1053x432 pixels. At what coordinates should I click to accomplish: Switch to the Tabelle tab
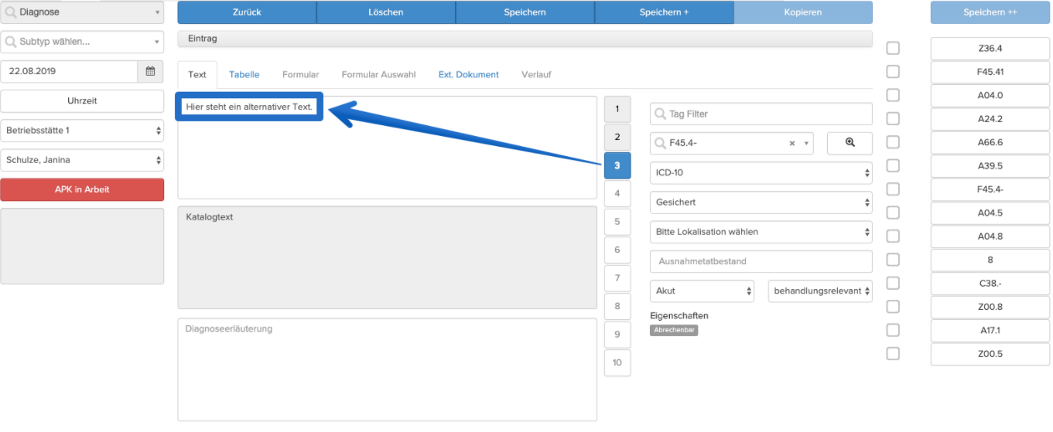point(244,75)
